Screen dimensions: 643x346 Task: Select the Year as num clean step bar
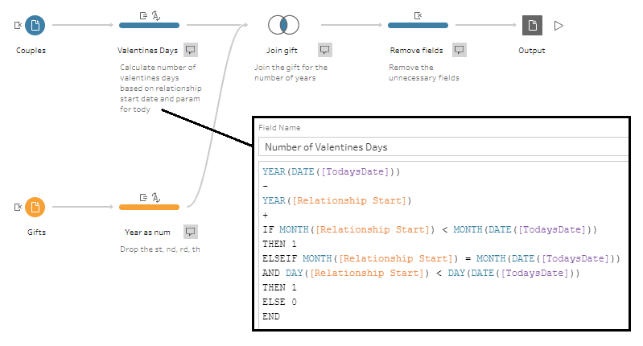[x=149, y=208]
